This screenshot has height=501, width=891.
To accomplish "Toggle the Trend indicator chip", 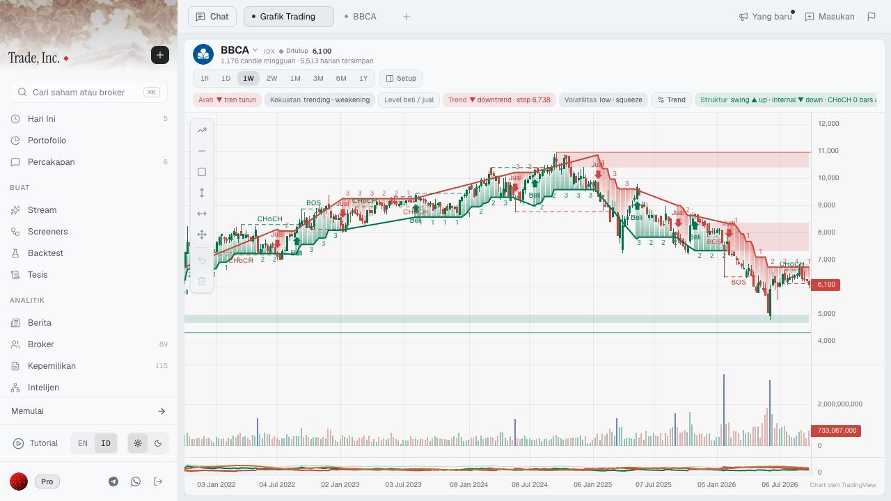I will tap(672, 100).
